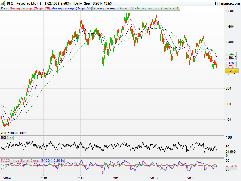This screenshot has height=181, width=241.
Task: Click the RSI value 24.868 tag
Action: (x=231, y=151)
